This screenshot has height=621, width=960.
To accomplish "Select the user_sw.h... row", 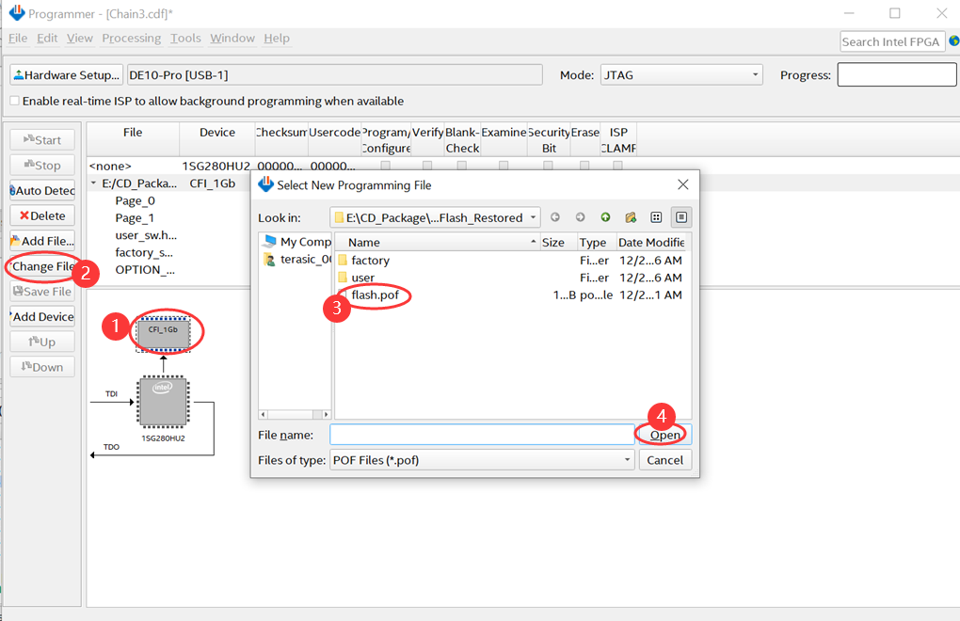I will (x=146, y=235).
